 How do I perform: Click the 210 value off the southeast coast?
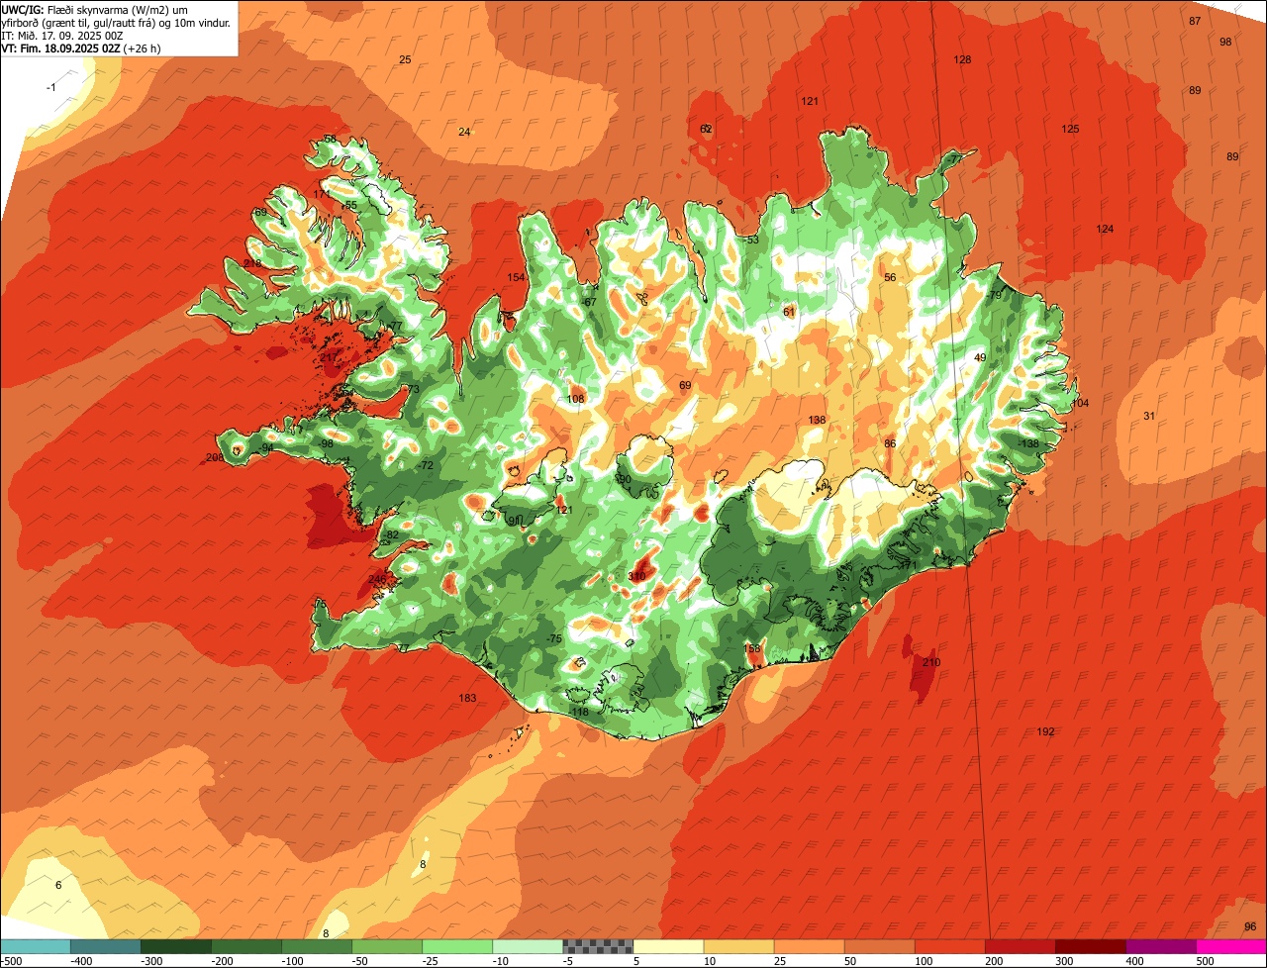930,662
